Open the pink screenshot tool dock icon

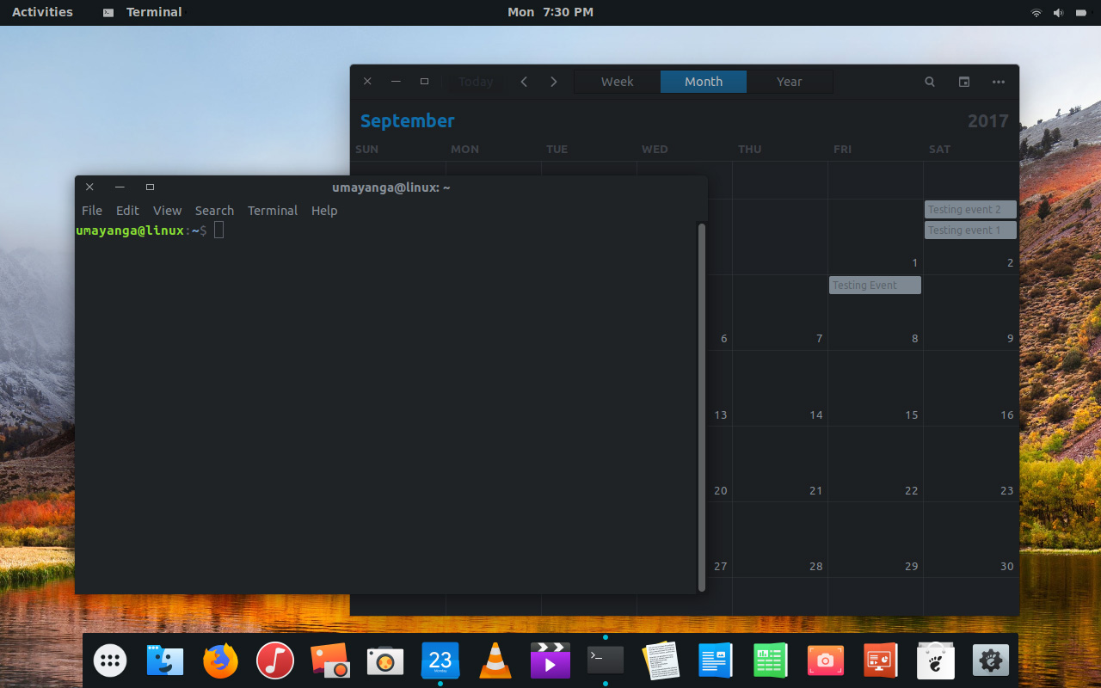coord(826,660)
